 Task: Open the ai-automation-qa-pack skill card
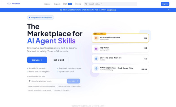coord(120,38)
